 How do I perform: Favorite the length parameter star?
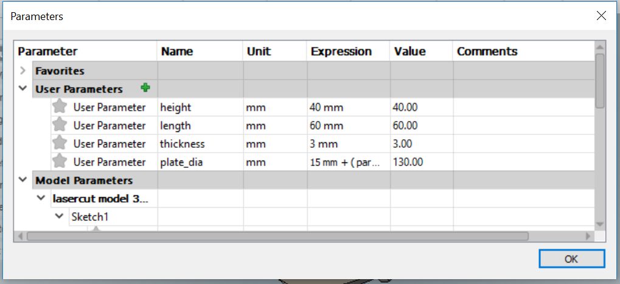click(x=59, y=125)
